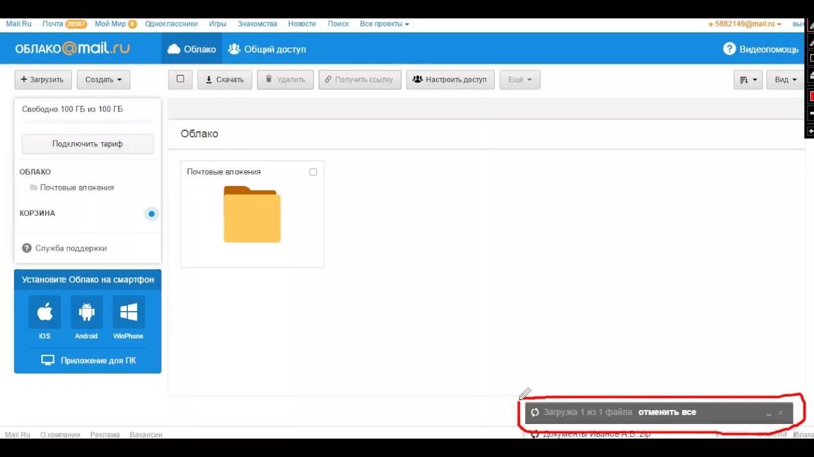Image resolution: width=814 pixels, height=457 pixels.
Task: Click the Получить ссылку button
Action: point(360,80)
